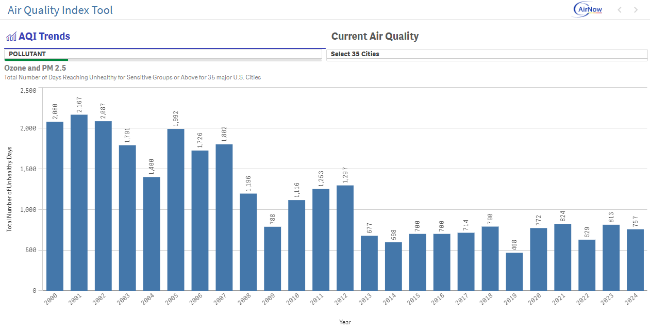Click the Current Air Quality heading
The height and width of the screenshot is (331, 650).
click(375, 36)
